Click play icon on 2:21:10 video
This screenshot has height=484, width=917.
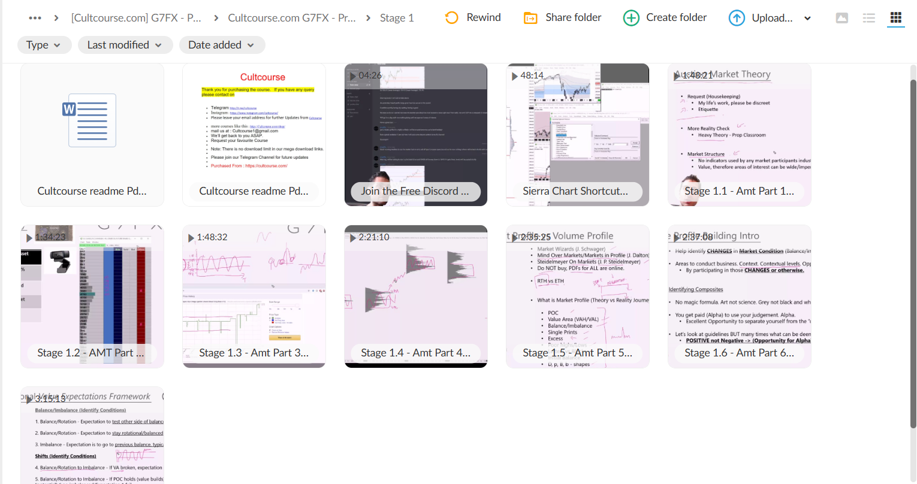pyautogui.click(x=353, y=238)
